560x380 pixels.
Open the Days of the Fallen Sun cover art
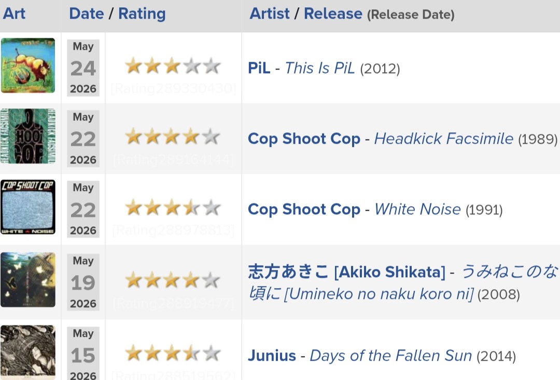coord(28,352)
